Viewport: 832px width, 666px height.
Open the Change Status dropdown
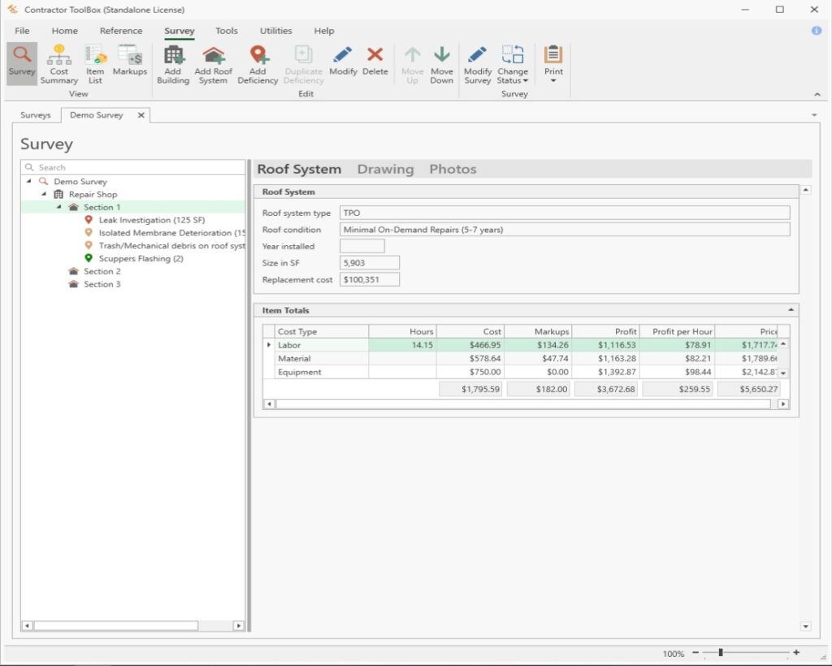coord(513,64)
